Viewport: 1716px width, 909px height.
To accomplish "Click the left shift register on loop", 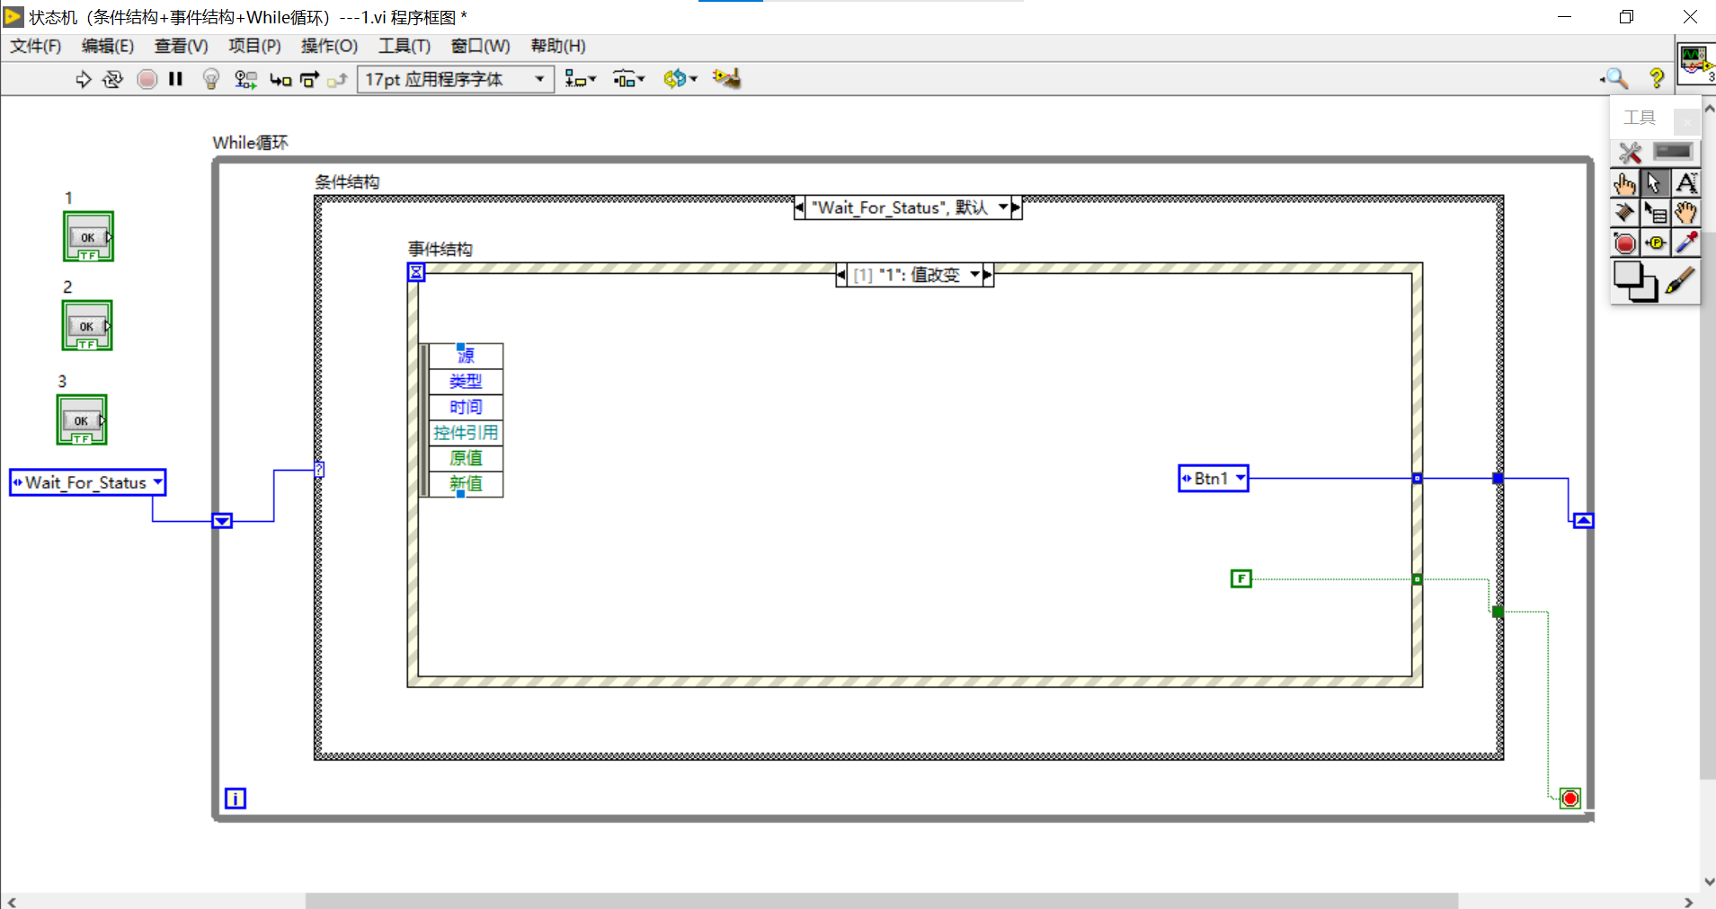I will [222, 521].
